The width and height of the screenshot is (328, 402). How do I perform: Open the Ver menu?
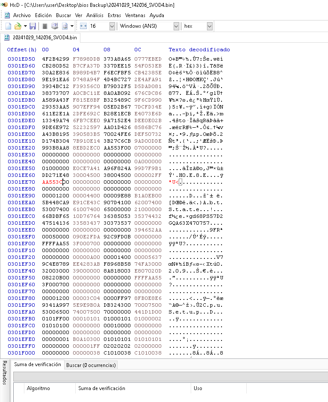(x=79, y=15)
